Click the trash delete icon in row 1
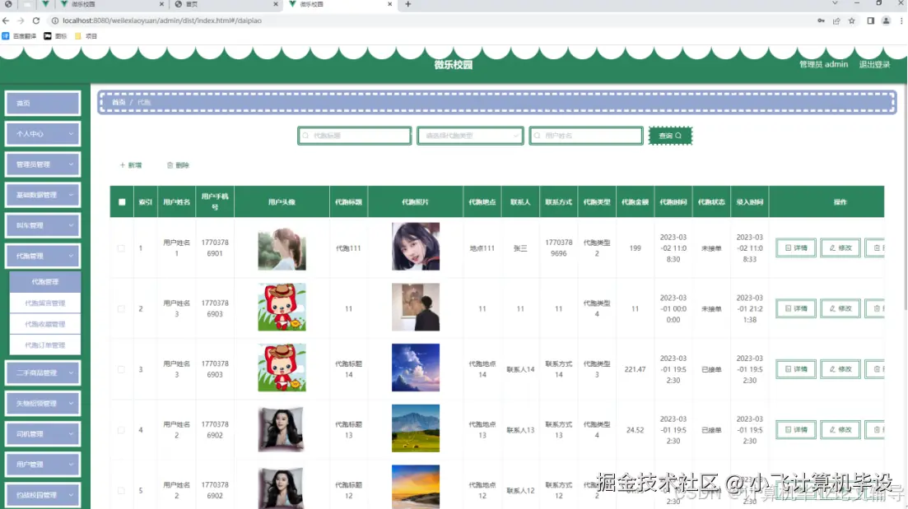 coord(877,248)
